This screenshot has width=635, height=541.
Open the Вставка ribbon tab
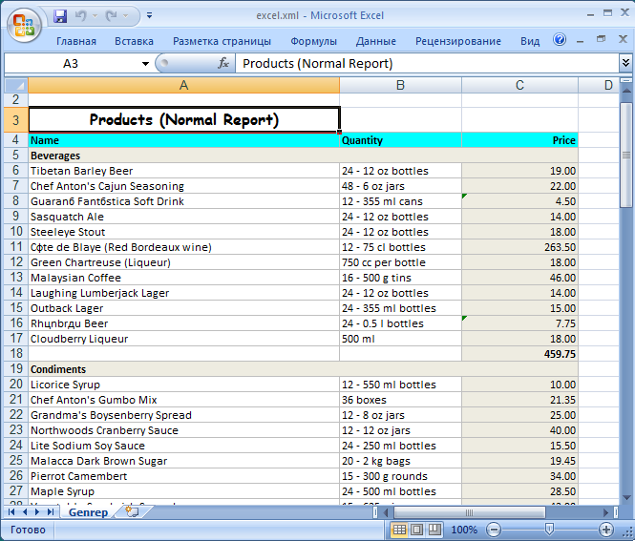point(134,41)
